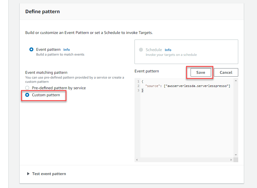The width and height of the screenshot is (257, 188).
Task: Click line number 2 in editor gutter
Action: pyautogui.click(x=138, y=86)
